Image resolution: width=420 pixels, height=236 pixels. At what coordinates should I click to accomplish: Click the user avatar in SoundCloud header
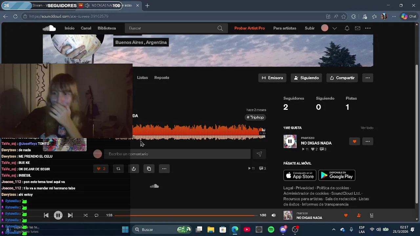325,28
